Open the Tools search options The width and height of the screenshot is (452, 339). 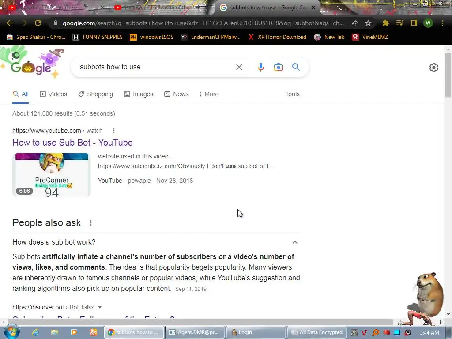pos(292,94)
